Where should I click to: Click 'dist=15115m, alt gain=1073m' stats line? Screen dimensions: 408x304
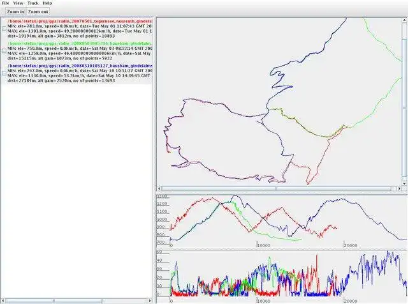click(x=60, y=58)
